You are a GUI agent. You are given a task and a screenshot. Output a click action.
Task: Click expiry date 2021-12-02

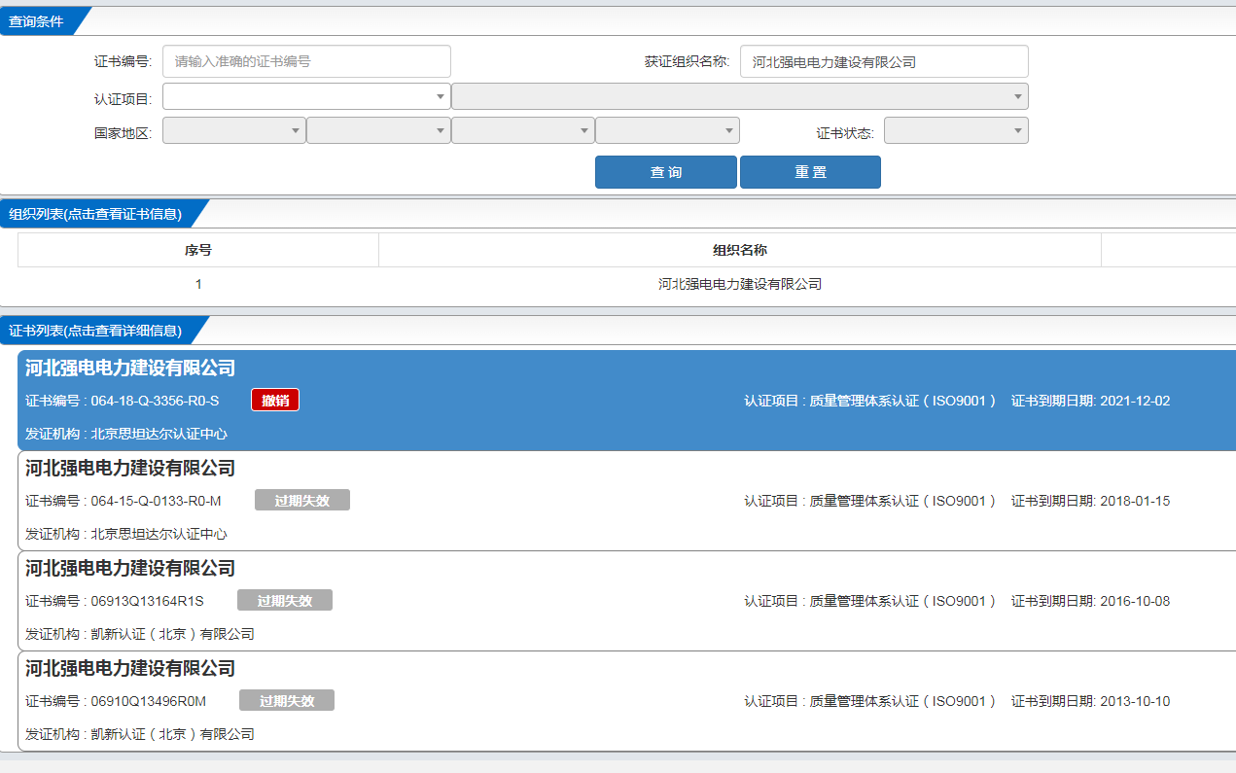(x=1135, y=401)
